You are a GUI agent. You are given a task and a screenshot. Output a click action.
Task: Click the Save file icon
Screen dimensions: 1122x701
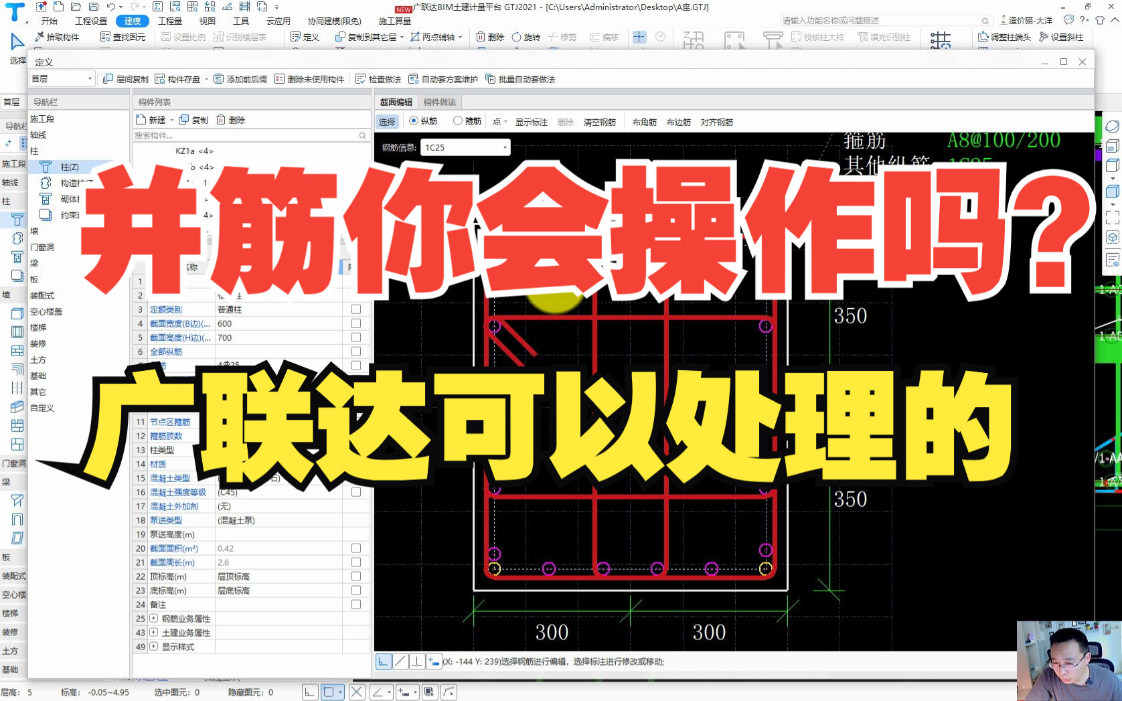pyautogui.click(x=94, y=7)
